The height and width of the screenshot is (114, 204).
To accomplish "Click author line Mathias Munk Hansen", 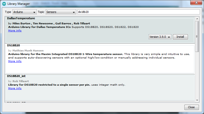I will click(x=26, y=50).
